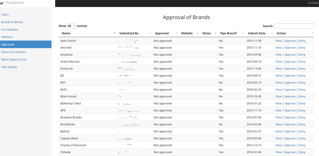Approve the Alois Poschl brand
319x156 pixels.
[x=290, y=41]
